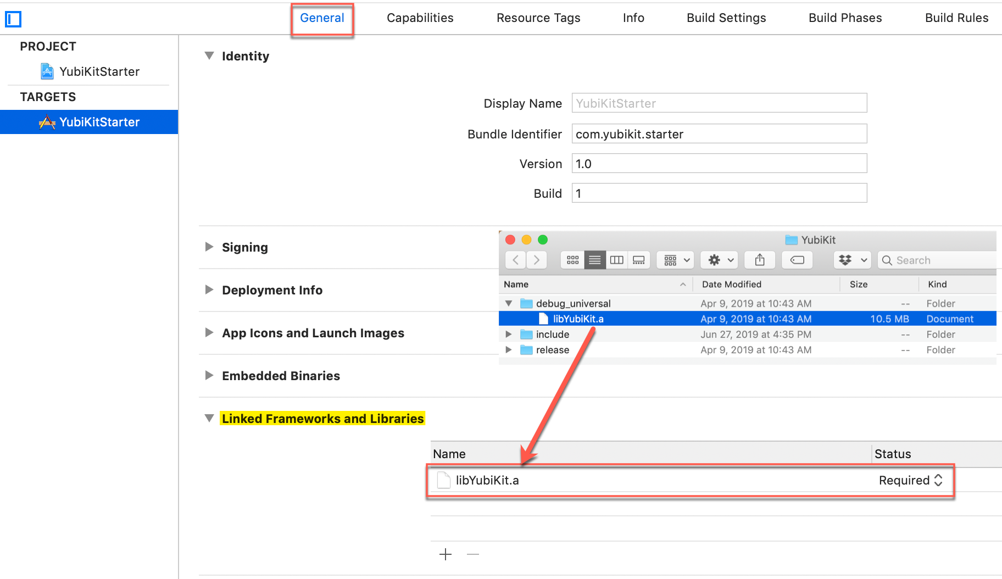Screen dimensions: 1002x579
Task: Select the release folder row
Action: click(748, 349)
